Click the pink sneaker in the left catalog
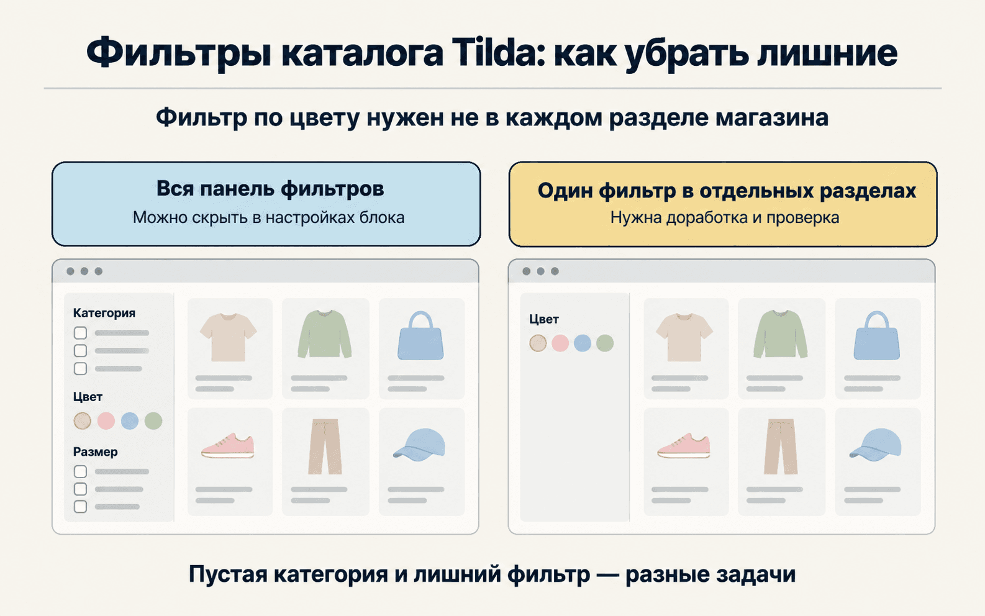Image resolution: width=985 pixels, height=616 pixels. [228, 446]
